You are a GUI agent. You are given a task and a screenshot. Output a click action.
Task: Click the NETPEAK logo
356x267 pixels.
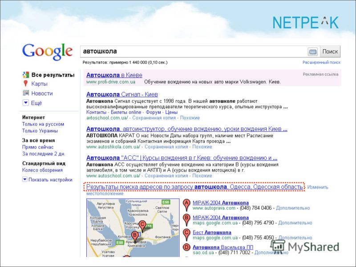(x=306, y=22)
